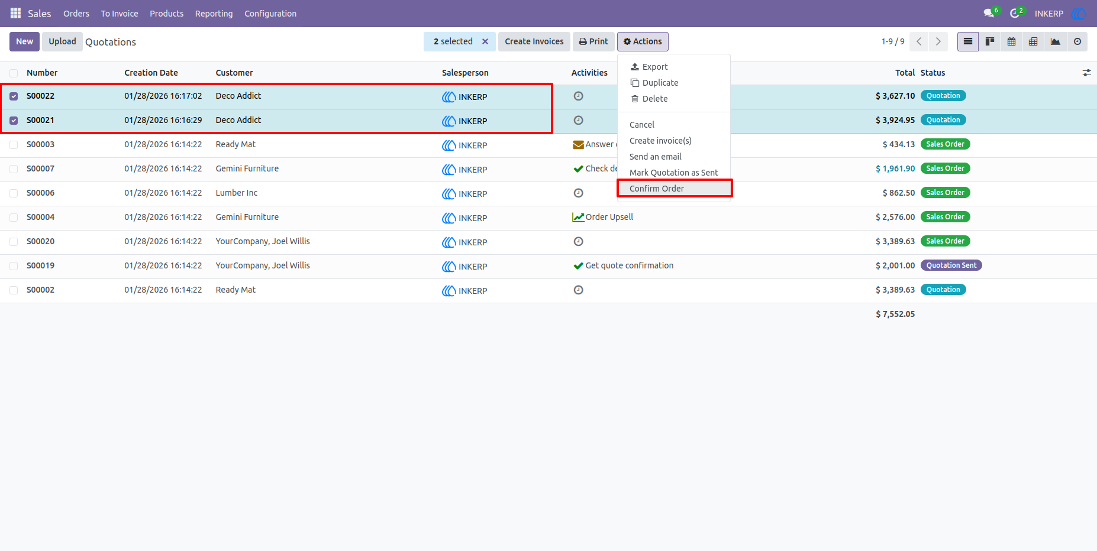Check the S00019 row checkbox
The width and height of the screenshot is (1097, 551).
pos(14,266)
